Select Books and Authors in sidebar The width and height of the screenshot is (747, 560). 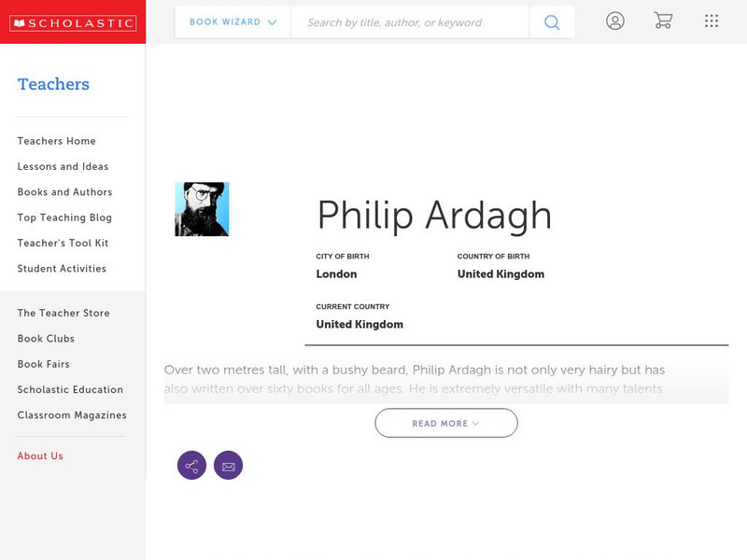(64, 192)
